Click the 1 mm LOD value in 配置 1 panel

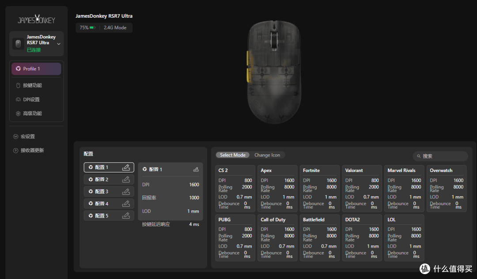pos(193,211)
